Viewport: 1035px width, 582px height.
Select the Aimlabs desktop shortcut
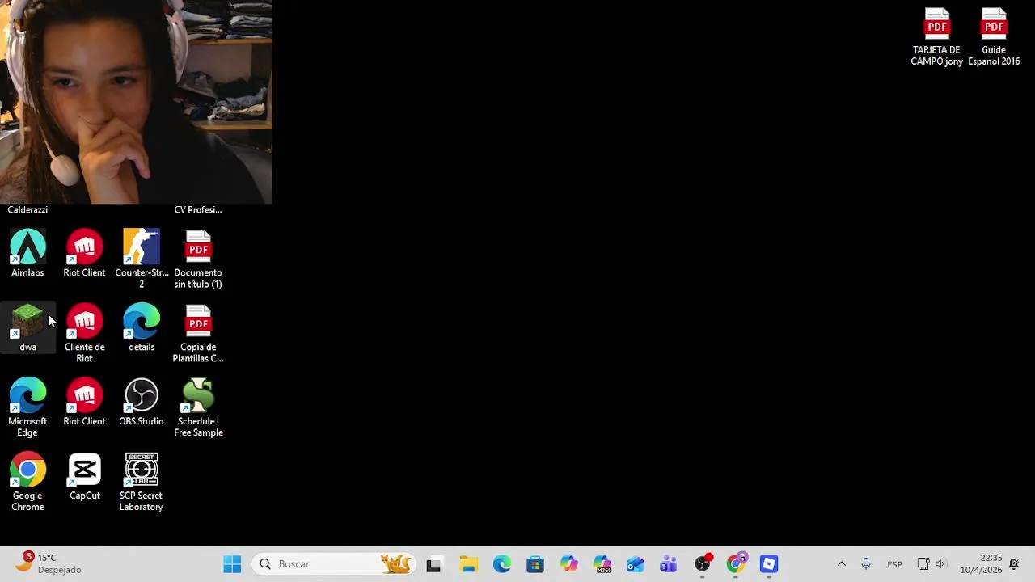[x=27, y=254]
